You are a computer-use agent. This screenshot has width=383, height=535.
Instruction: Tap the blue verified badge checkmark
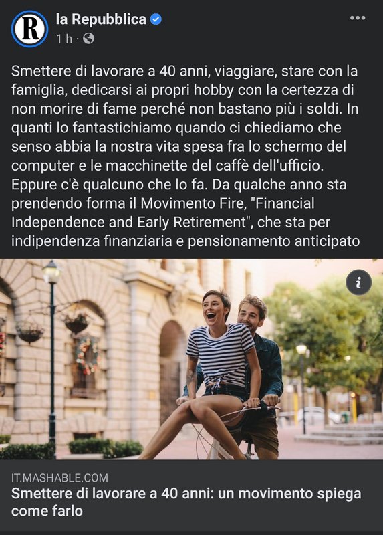pyautogui.click(x=156, y=19)
